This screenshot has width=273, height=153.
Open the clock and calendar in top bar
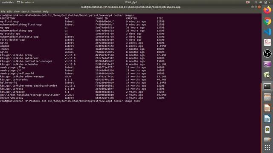(131, 2)
